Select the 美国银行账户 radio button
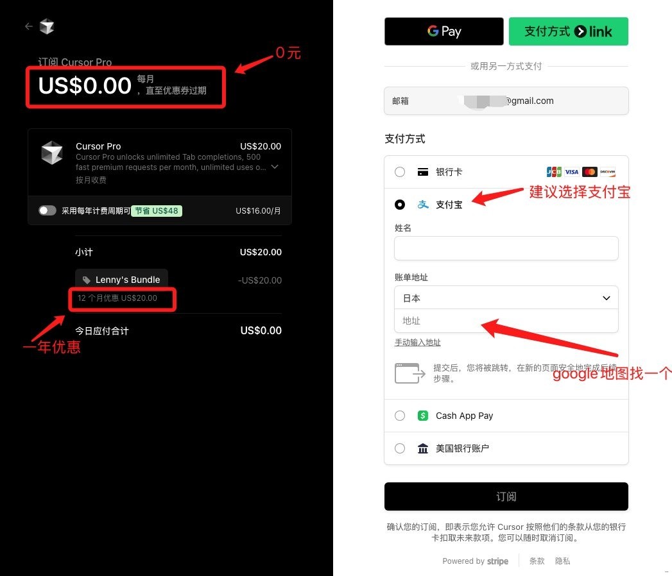Image resolution: width=672 pixels, height=576 pixels. pyautogui.click(x=400, y=448)
